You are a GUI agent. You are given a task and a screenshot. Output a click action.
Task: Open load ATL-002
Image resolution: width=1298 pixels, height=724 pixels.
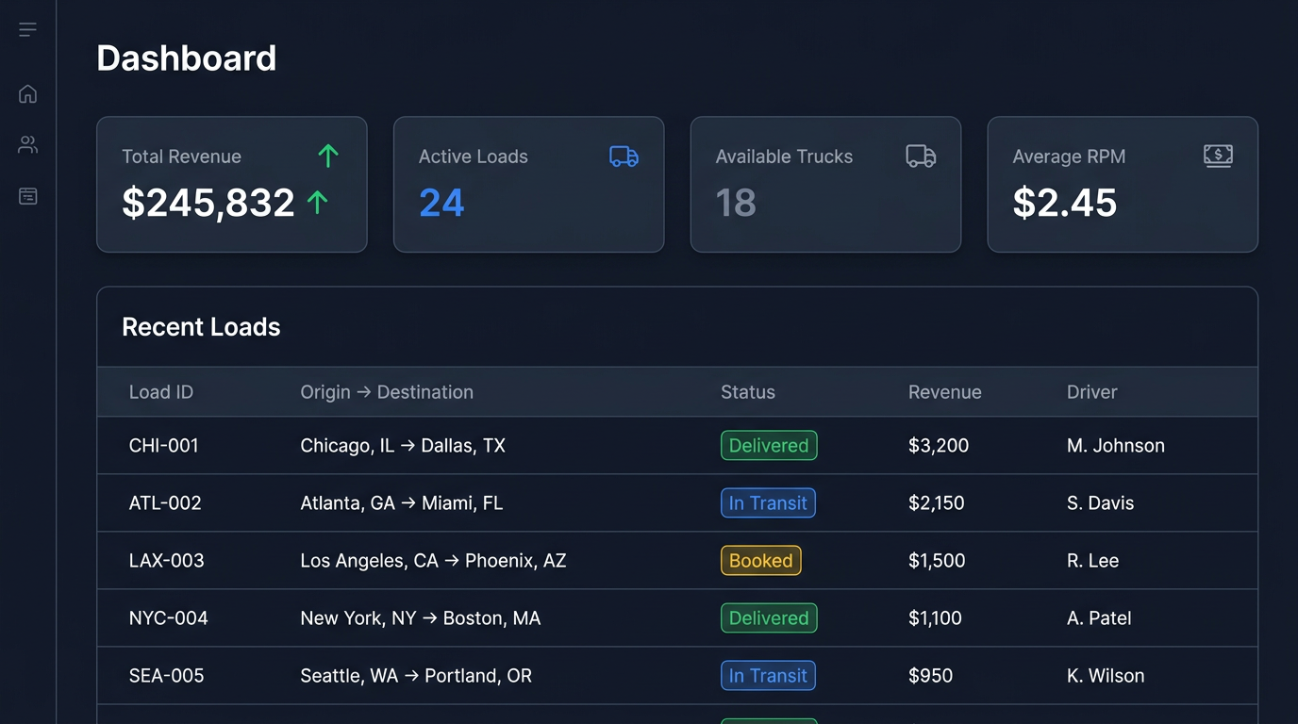pos(165,503)
